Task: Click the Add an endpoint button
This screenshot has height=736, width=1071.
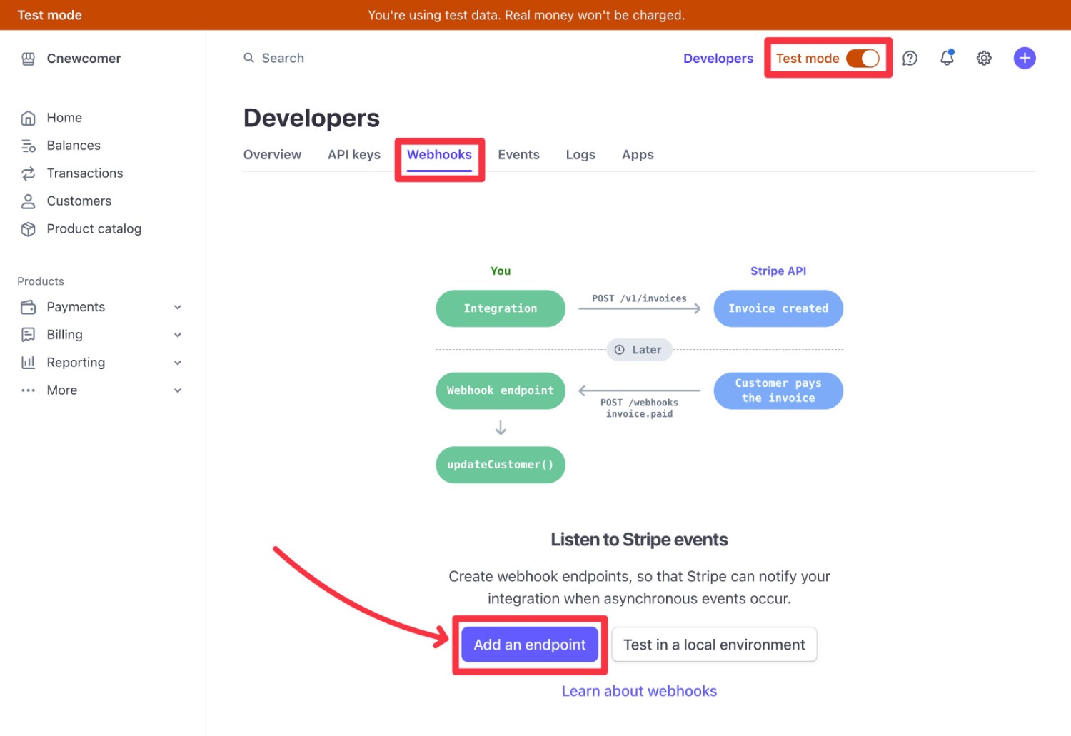Action: pyautogui.click(x=530, y=644)
